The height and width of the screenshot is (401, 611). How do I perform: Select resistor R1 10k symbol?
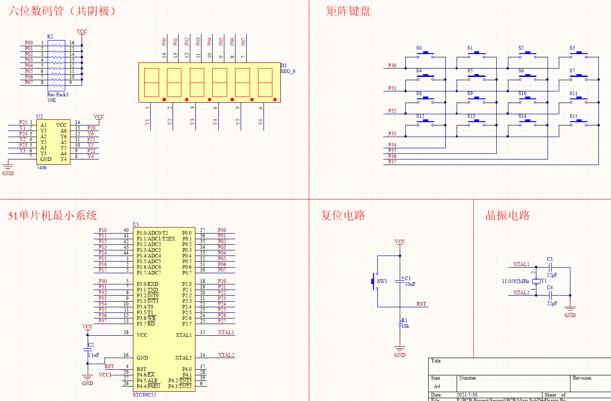(400, 323)
